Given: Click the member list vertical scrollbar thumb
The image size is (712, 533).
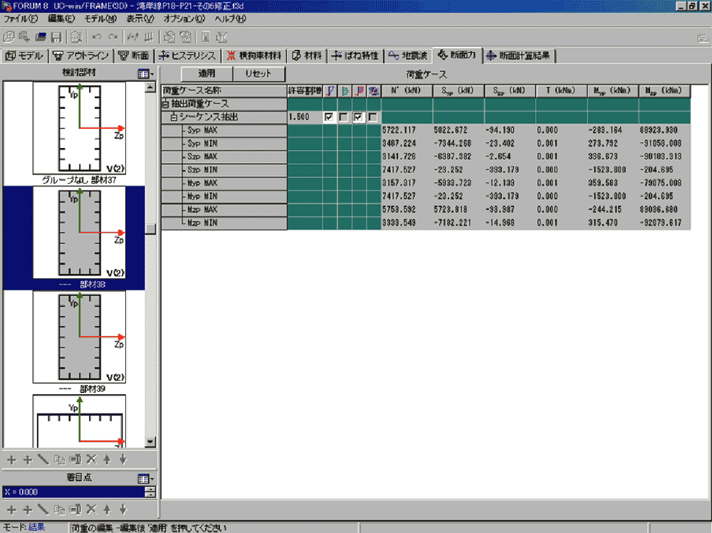Looking at the screenshot, I should (150, 229).
